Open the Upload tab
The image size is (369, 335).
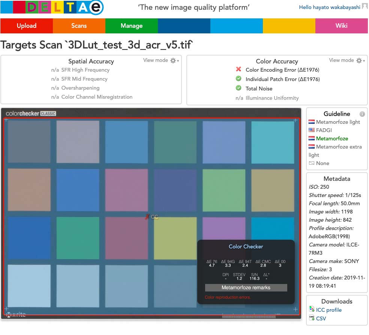pyautogui.click(x=27, y=26)
